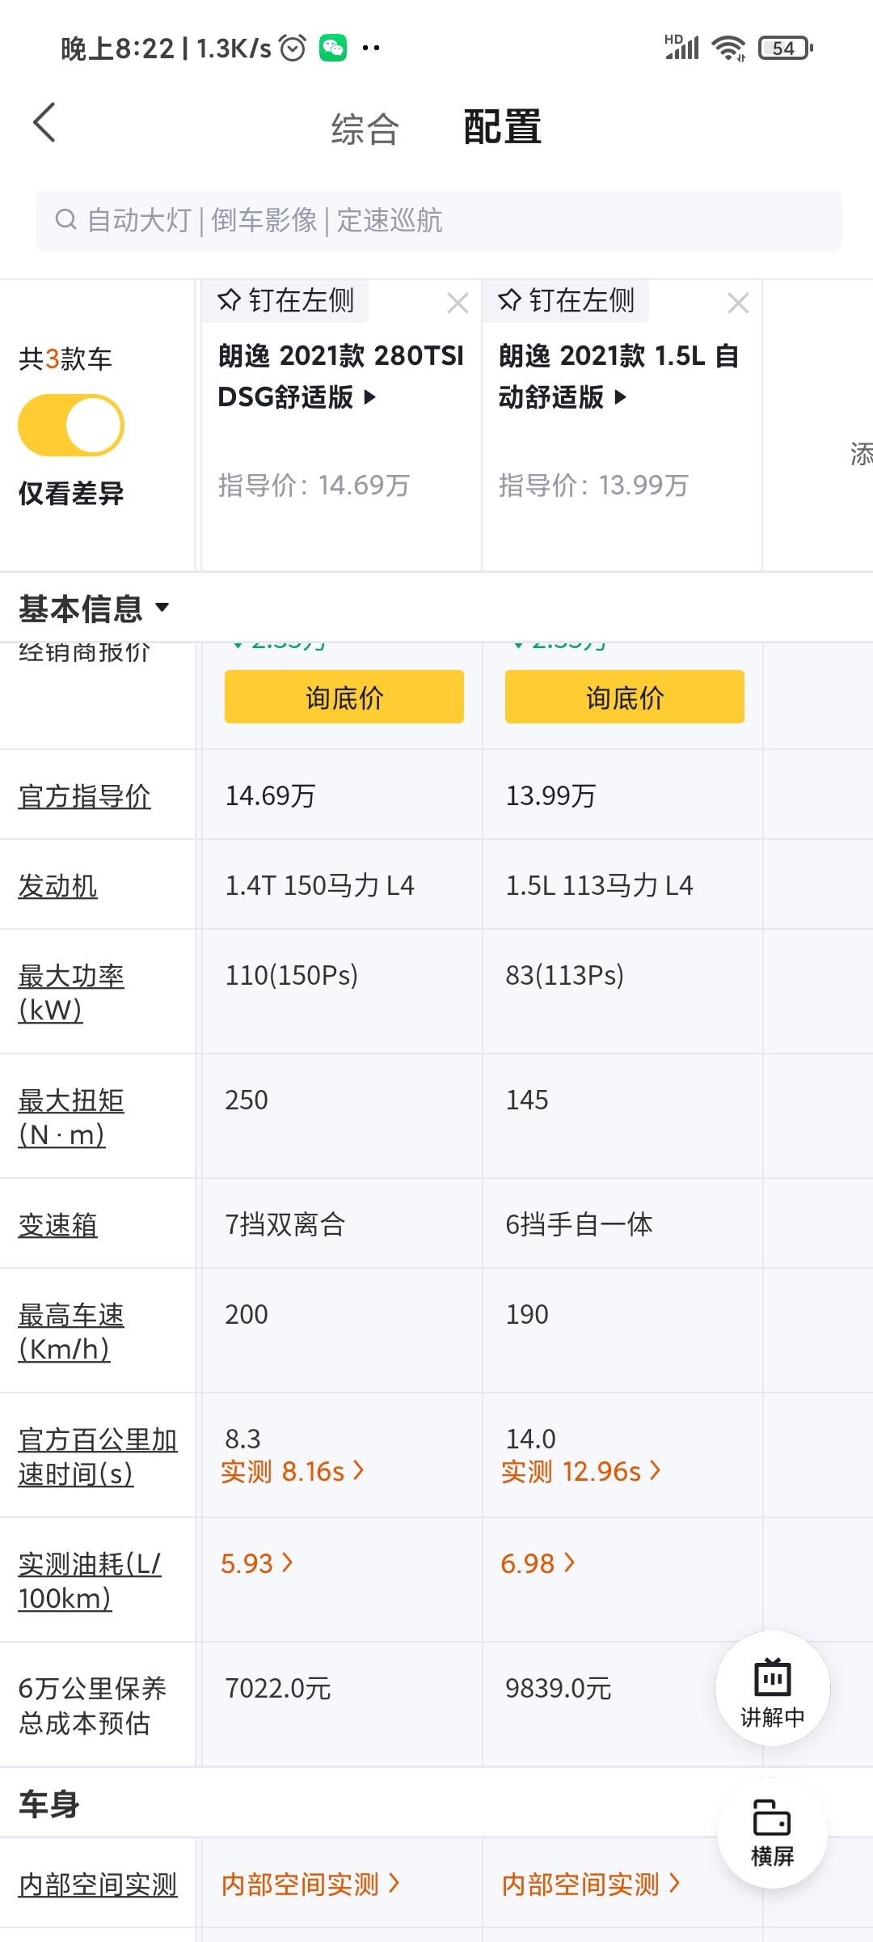The height and width of the screenshot is (1942, 873).
Task: Tap the partially visible 添 add-car column
Action: pos(861,454)
